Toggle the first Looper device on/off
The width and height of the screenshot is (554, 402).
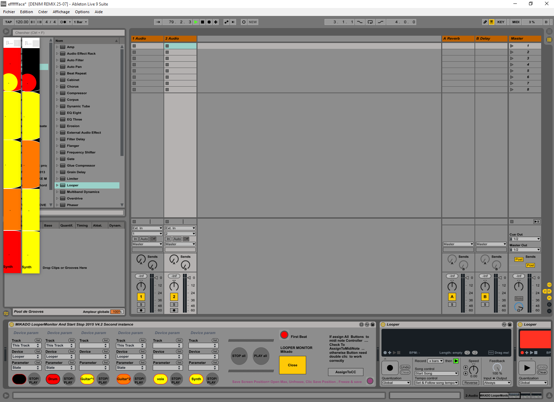[x=383, y=325]
